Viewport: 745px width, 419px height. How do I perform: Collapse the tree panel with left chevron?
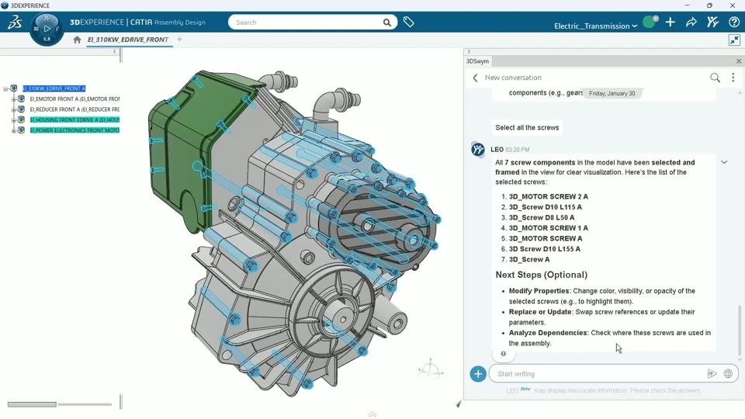pos(115,52)
